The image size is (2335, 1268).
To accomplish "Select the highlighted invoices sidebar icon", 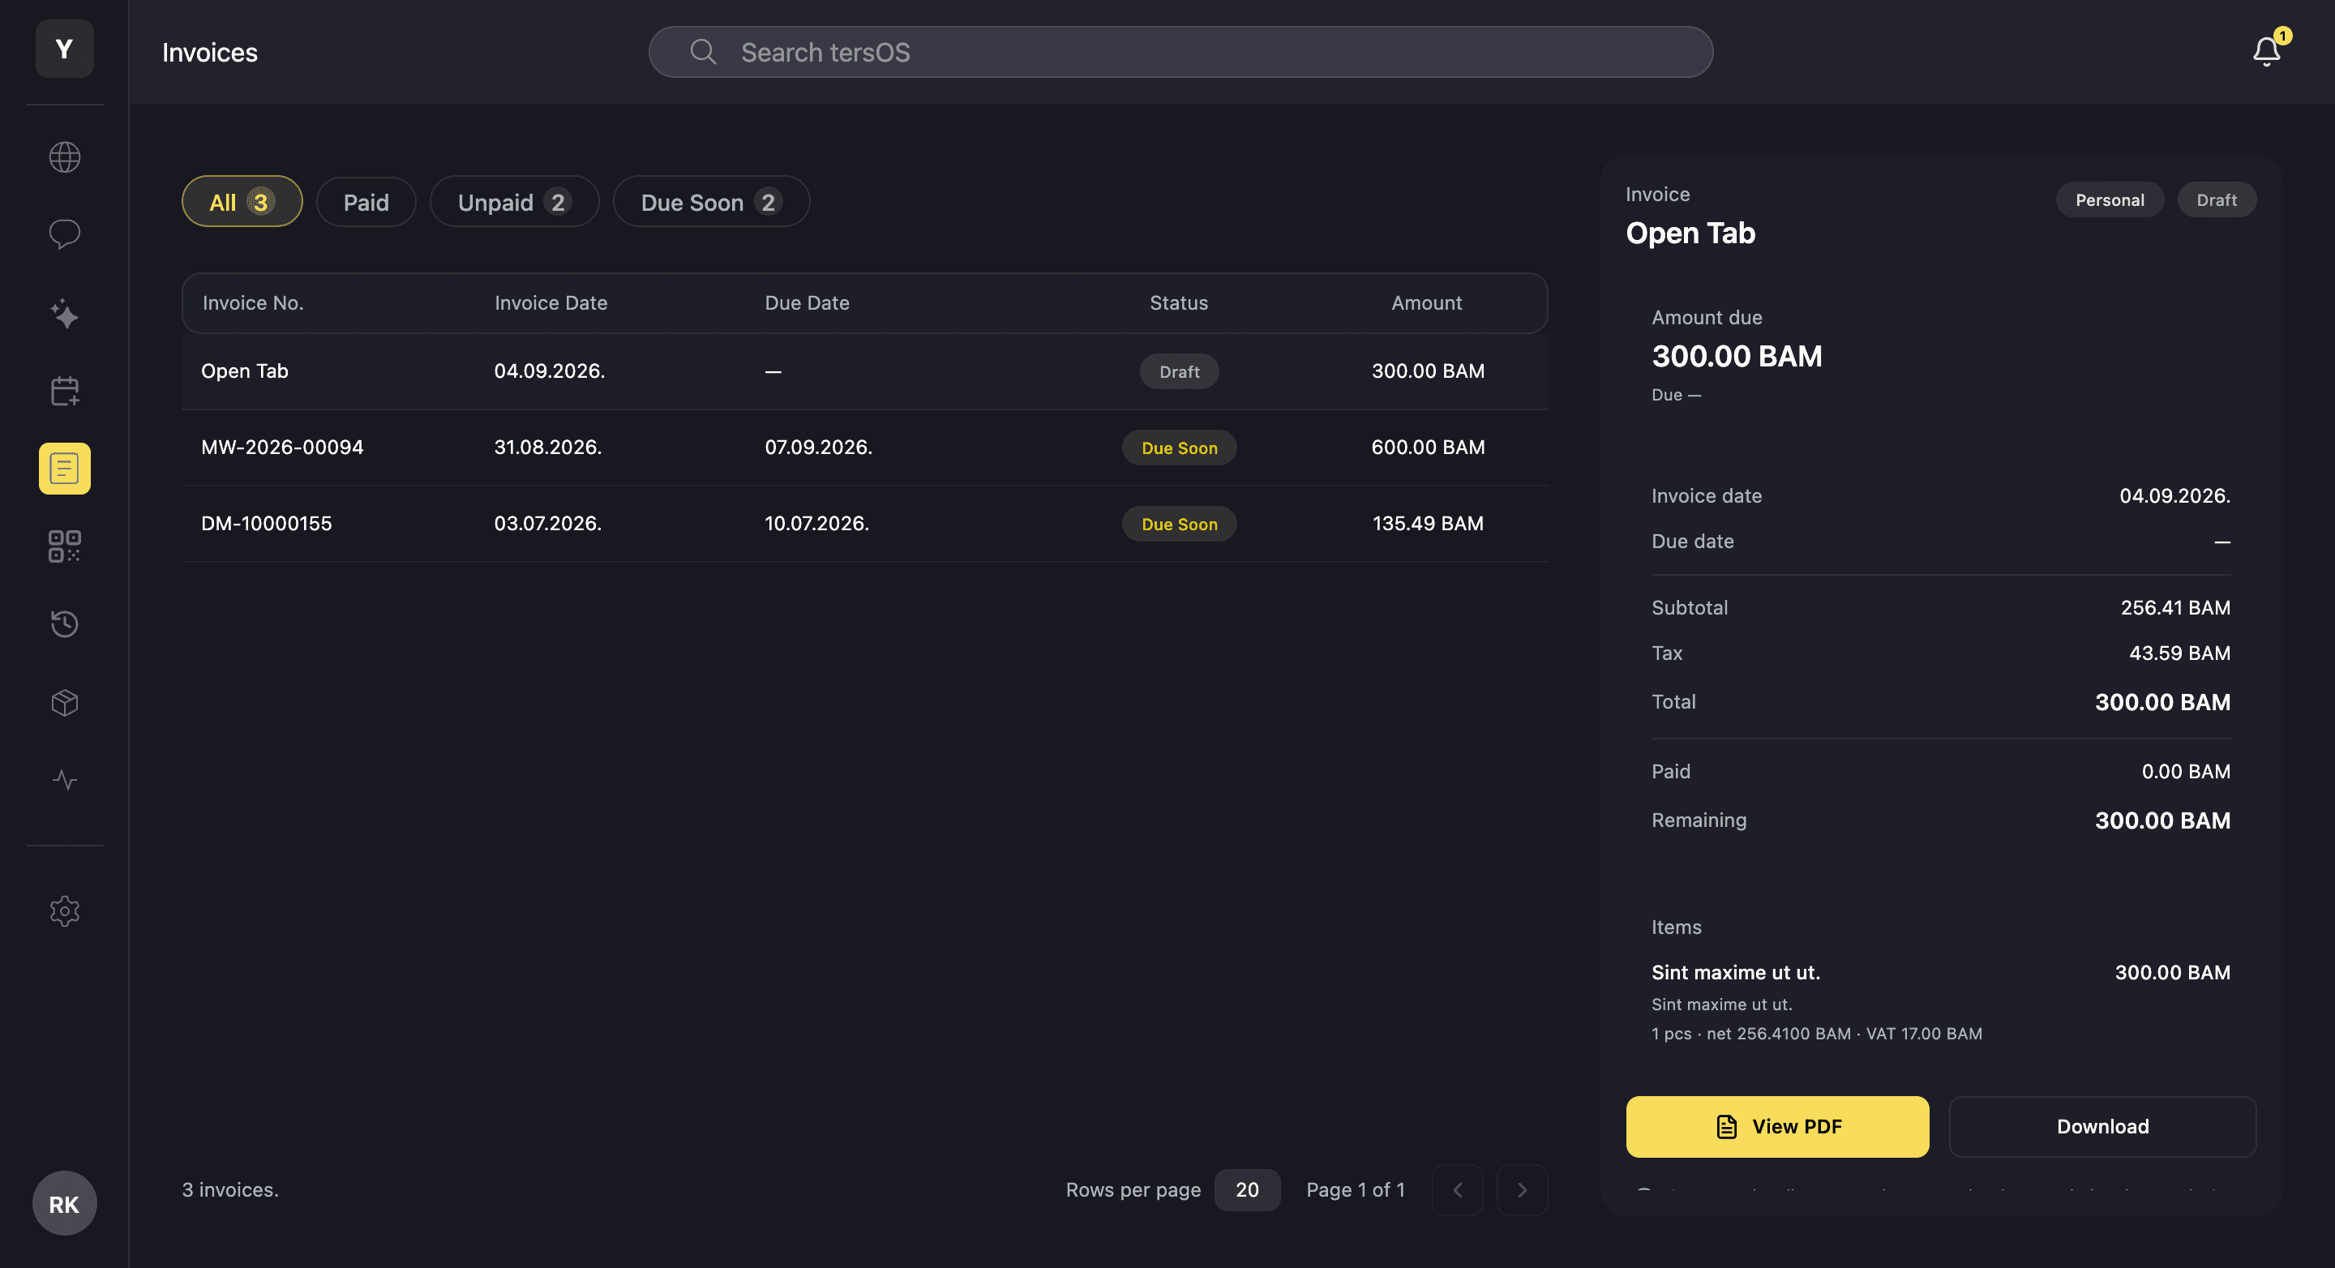I will click(x=64, y=469).
